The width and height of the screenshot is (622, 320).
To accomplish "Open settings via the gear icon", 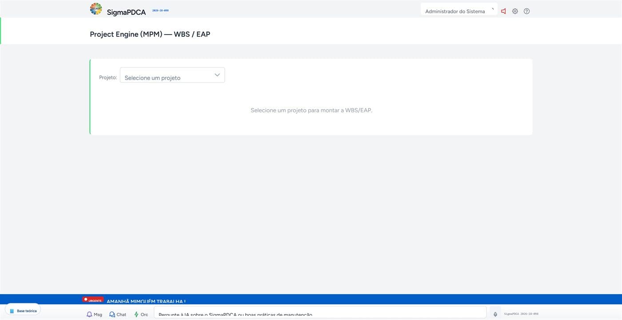I will 515,11.
